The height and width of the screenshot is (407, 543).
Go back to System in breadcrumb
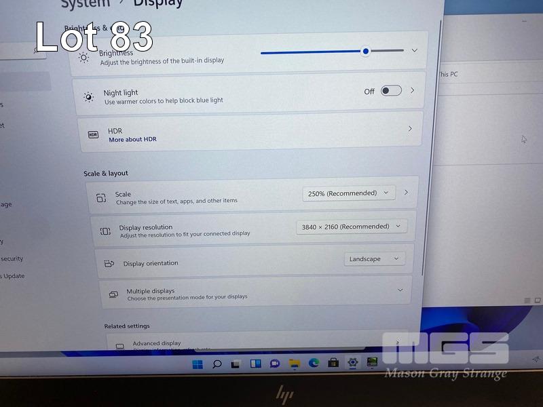(x=86, y=3)
